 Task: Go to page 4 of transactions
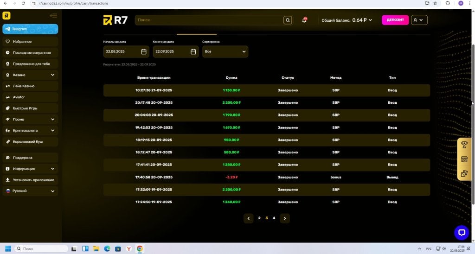274,218
